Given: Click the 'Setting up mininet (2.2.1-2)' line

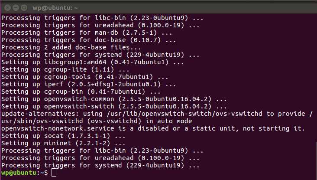Looking at the screenshot, I should (63, 144).
